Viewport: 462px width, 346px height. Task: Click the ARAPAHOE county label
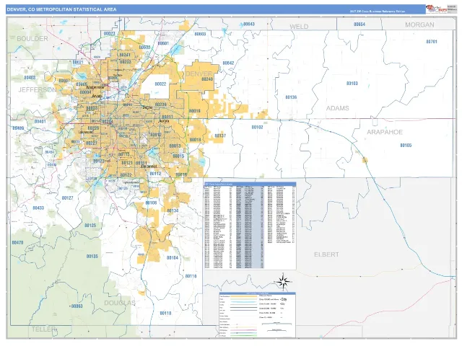coord(385,132)
